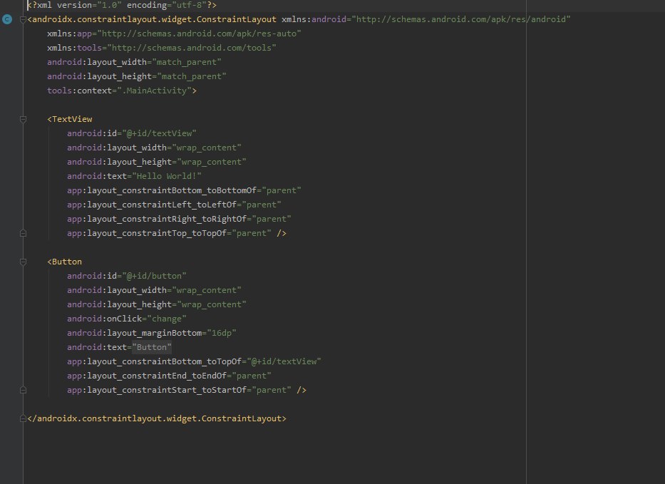Open the related class gutter icon
665x484 pixels.
coord(7,19)
